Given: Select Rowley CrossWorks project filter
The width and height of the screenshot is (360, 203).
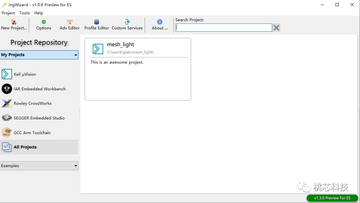Looking at the screenshot, I should click(39, 103).
